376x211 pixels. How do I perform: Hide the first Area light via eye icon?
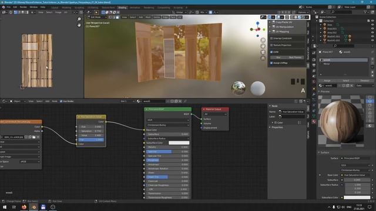point(372,25)
